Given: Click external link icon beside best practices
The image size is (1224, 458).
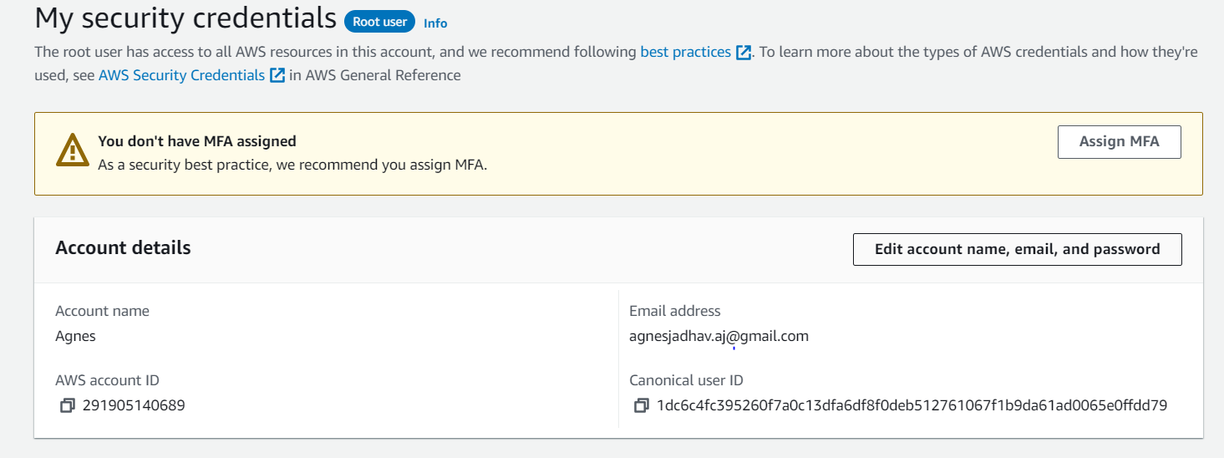Looking at the screenshot, I should click(x=744, y=53).
